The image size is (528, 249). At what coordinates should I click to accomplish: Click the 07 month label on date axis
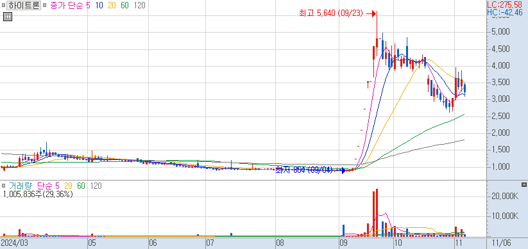(210, 243)
